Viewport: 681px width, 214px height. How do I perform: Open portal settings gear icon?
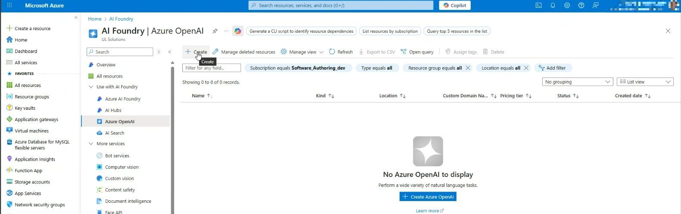(x=567, y=6)
